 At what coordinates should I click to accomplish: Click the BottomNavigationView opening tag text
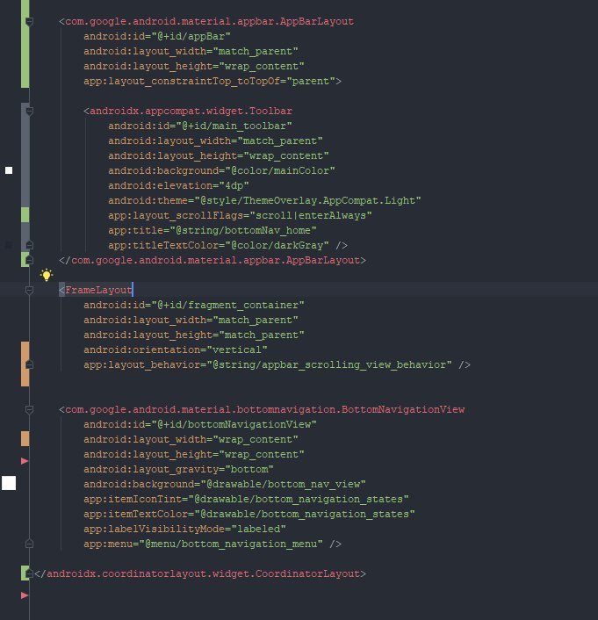pos(262,409)
